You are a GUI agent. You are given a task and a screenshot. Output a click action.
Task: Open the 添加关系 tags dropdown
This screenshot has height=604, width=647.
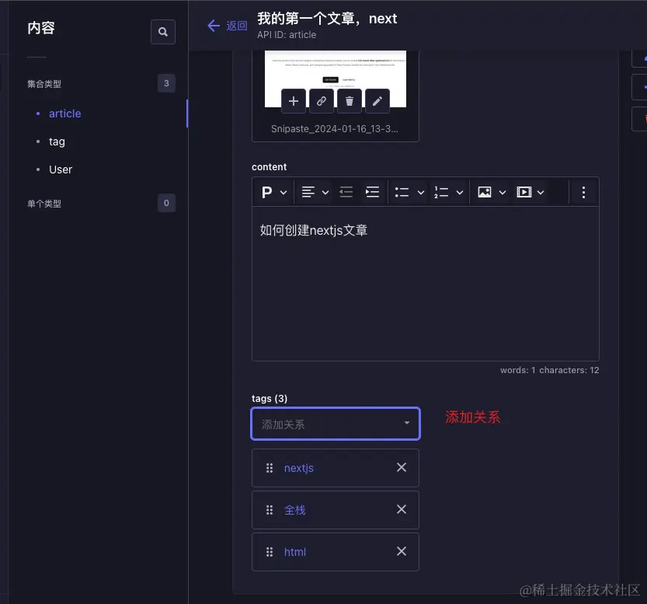tap(336, 424)
